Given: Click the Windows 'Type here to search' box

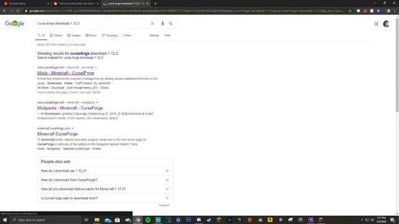Looking at the screenshot, I should click(46, 220).
